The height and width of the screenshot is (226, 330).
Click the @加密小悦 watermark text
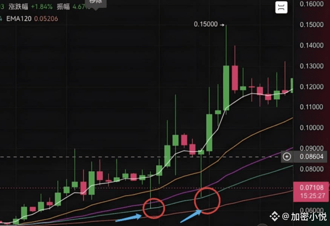pos(304,217)
